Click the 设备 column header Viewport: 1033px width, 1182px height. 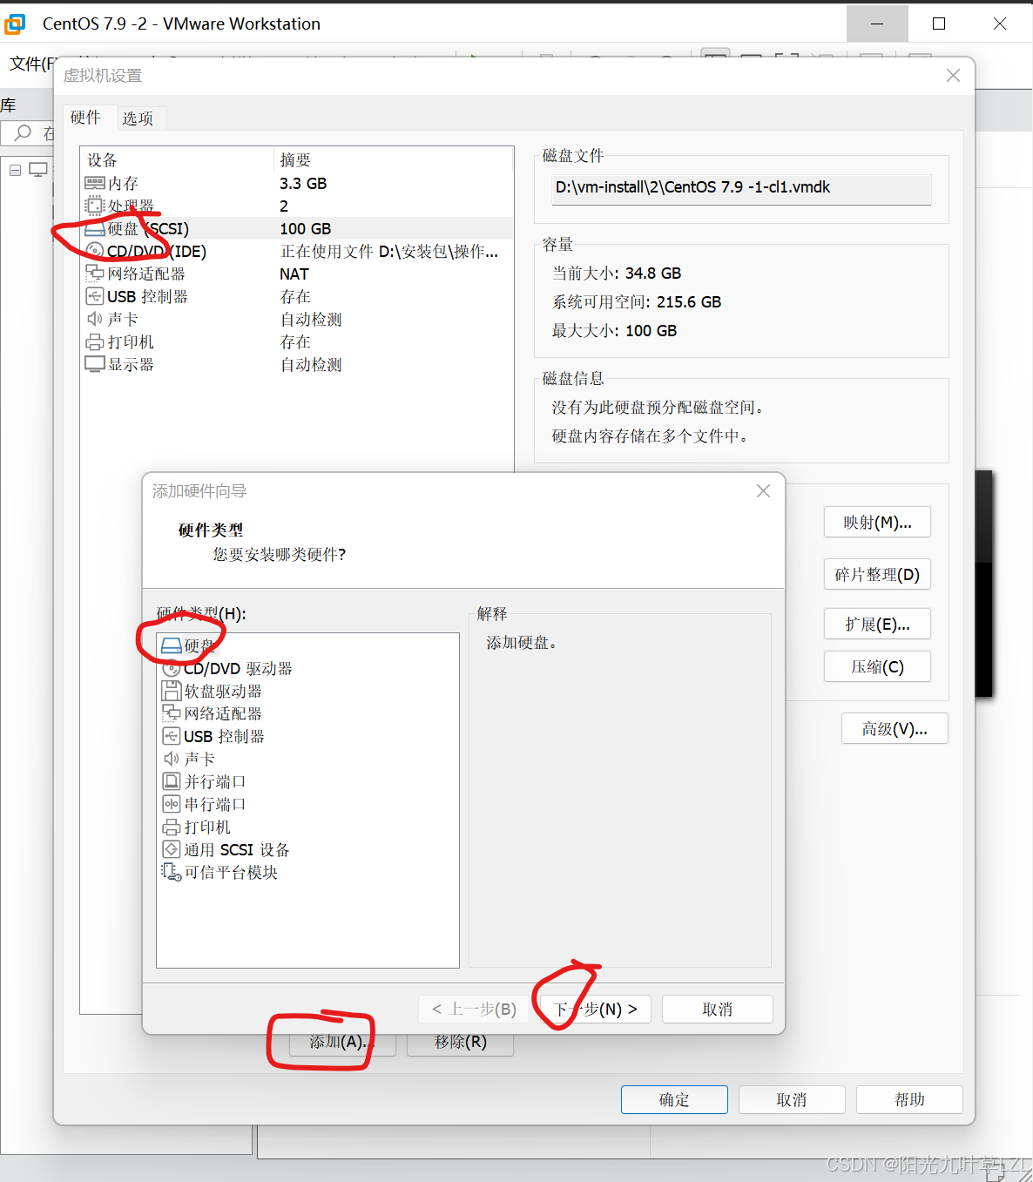point(102,160)
